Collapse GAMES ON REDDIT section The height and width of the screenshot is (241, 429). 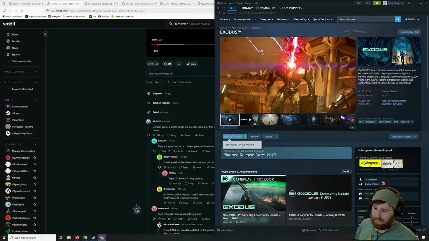[x=36, y=72]
